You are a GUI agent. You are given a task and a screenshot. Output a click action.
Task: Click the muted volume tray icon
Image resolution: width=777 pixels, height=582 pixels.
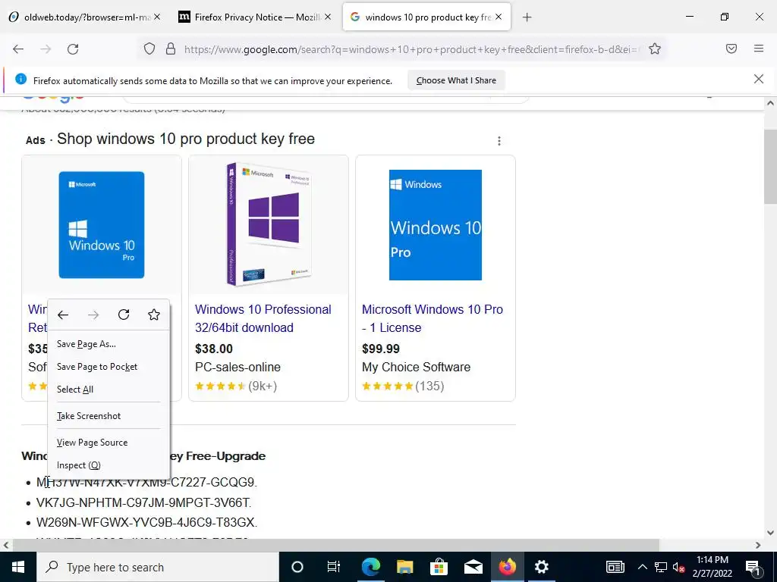679,567
